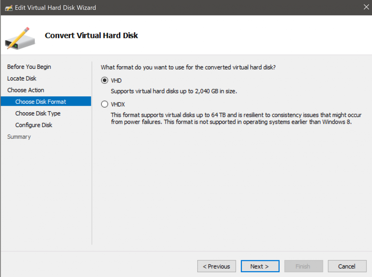Open the Locate Disk step
372x277 pixels.
(21, 78)
